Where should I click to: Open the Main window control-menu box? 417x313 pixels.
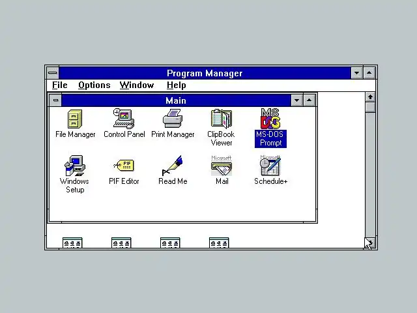tap(55, 100)
